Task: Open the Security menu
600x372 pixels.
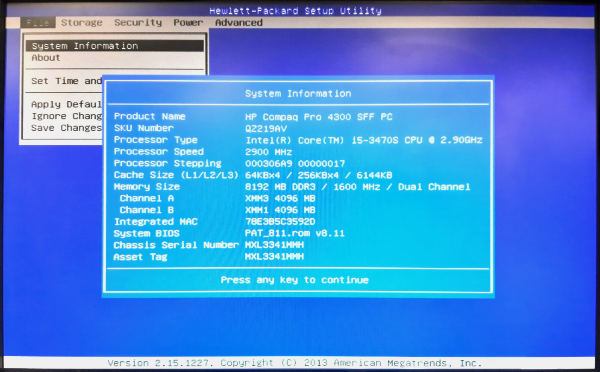Action: [x=138, y=23]
